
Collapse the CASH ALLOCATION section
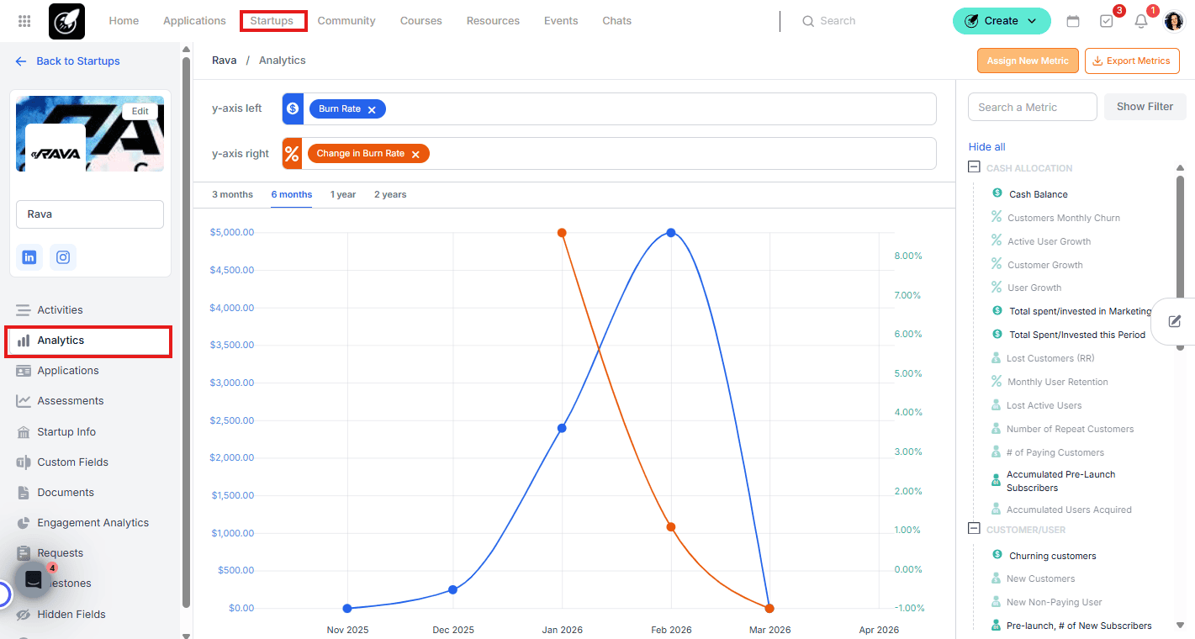(973, 167)
